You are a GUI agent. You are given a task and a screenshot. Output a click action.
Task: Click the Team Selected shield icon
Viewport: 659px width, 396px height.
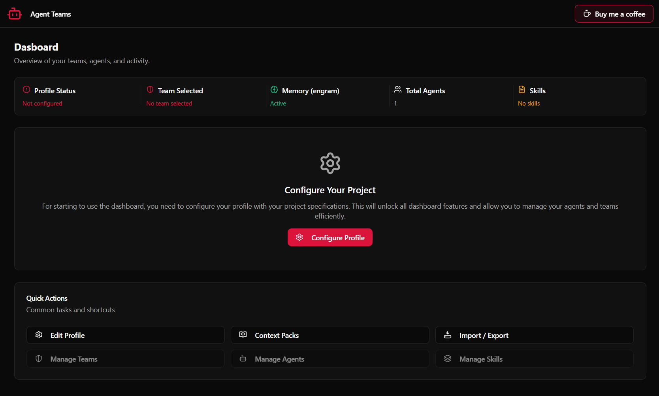click(x=150, y=90)
